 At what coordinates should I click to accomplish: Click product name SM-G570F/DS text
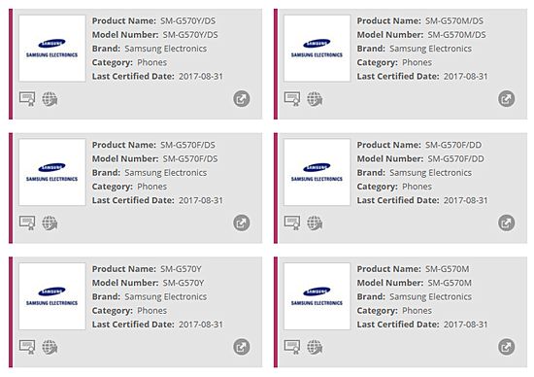(x=187, y=145)
